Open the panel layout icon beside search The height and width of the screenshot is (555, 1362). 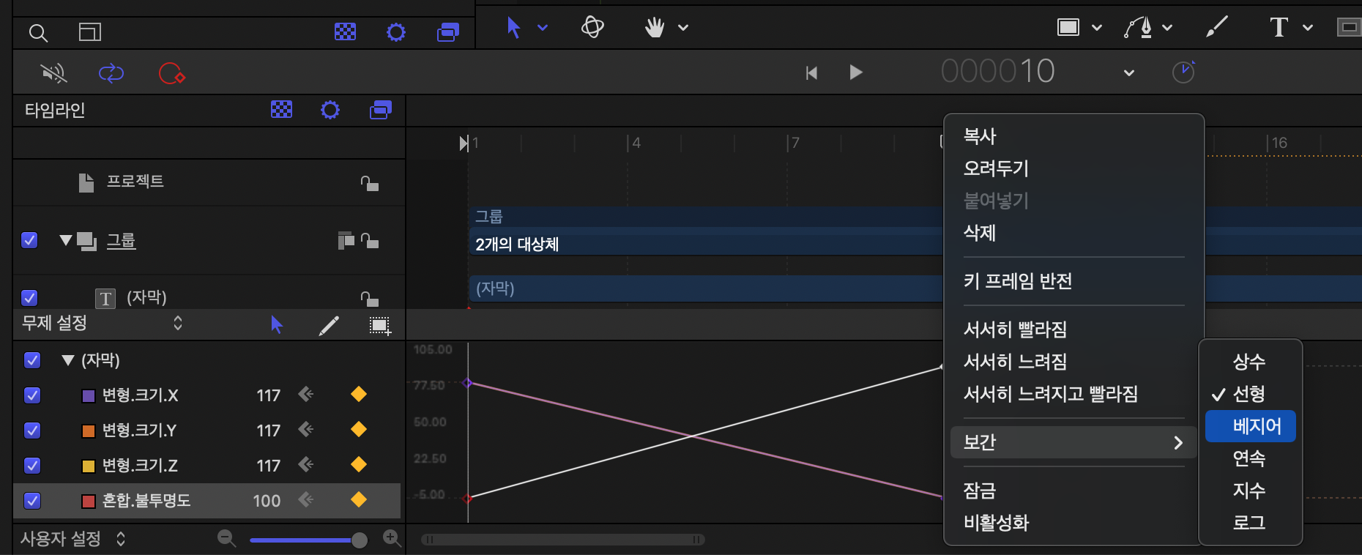point(89,31)
